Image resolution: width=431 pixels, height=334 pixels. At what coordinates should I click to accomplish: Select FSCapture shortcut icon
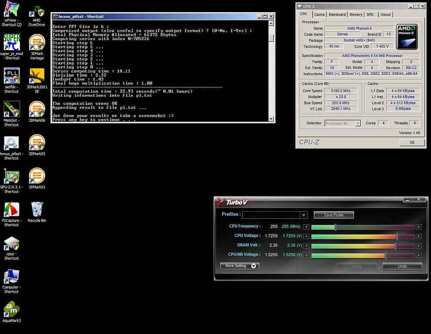pyautogui.click(x=12, y=214)
